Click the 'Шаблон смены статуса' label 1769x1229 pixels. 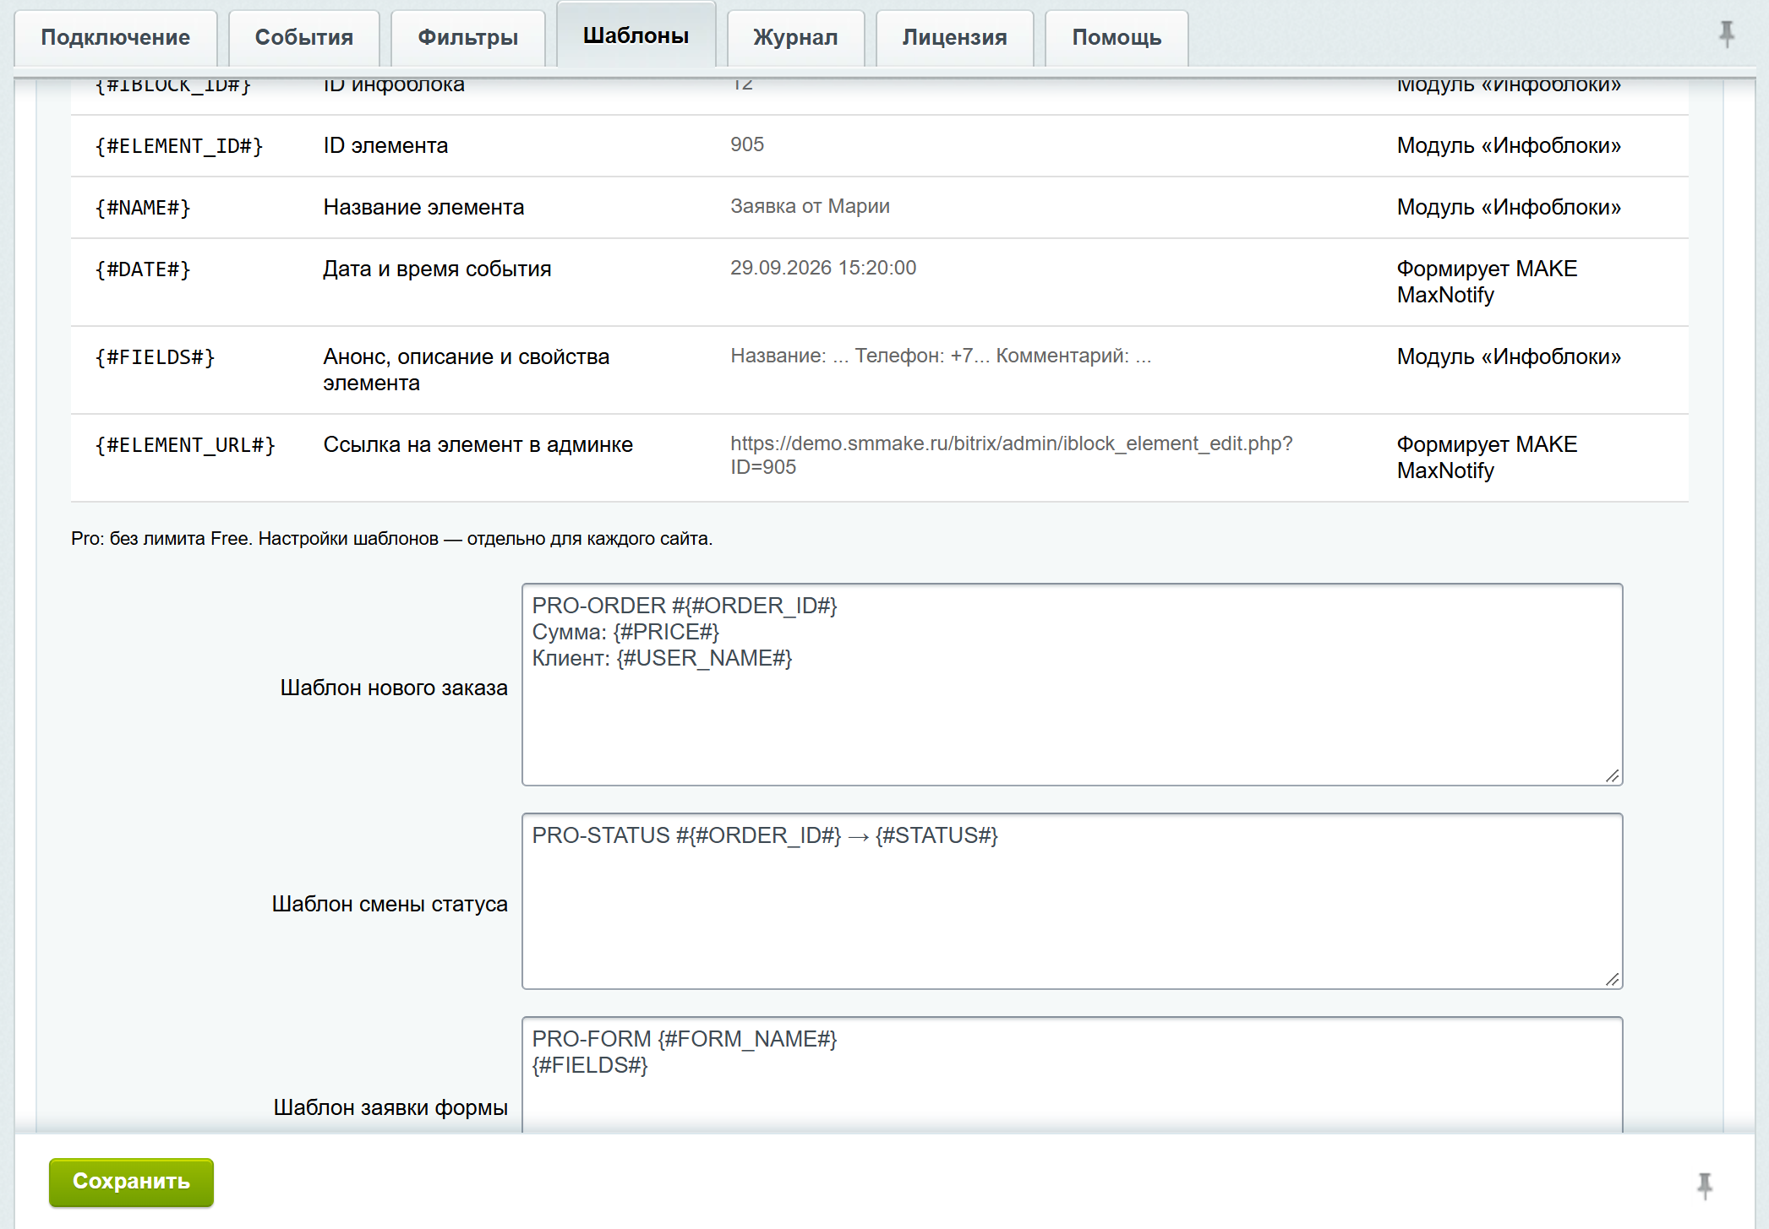(390, 904)
